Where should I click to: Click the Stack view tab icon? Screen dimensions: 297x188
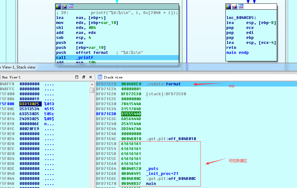point(100,77)
